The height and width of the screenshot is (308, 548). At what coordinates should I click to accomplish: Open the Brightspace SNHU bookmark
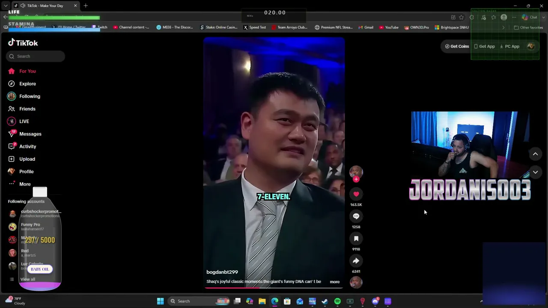pyautogui.click(x=452, y=27)
